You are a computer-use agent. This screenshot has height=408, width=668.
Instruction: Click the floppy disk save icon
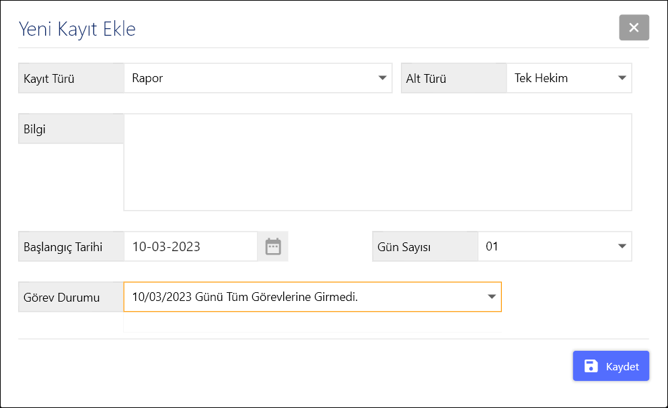click(x=591, y=366)
